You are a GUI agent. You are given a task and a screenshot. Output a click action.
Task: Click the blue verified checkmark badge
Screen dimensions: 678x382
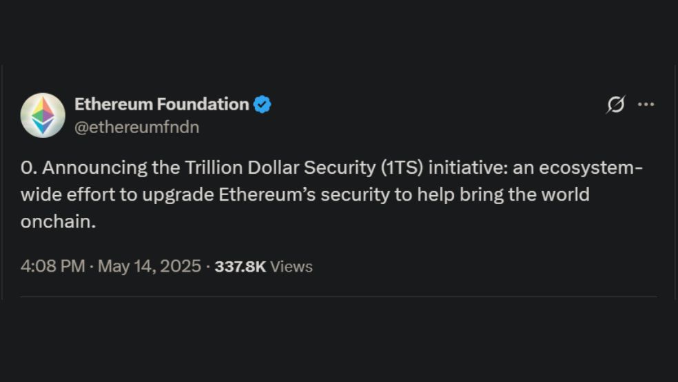pyautogui.click(x=262, y=104)
